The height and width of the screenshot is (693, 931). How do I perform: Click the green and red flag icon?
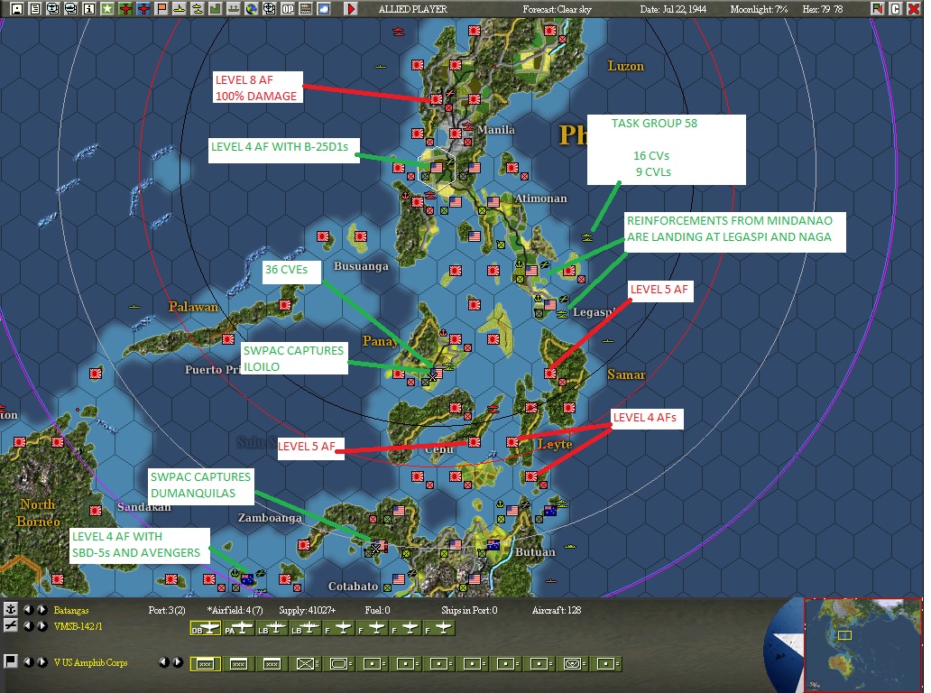click(877, 8)
